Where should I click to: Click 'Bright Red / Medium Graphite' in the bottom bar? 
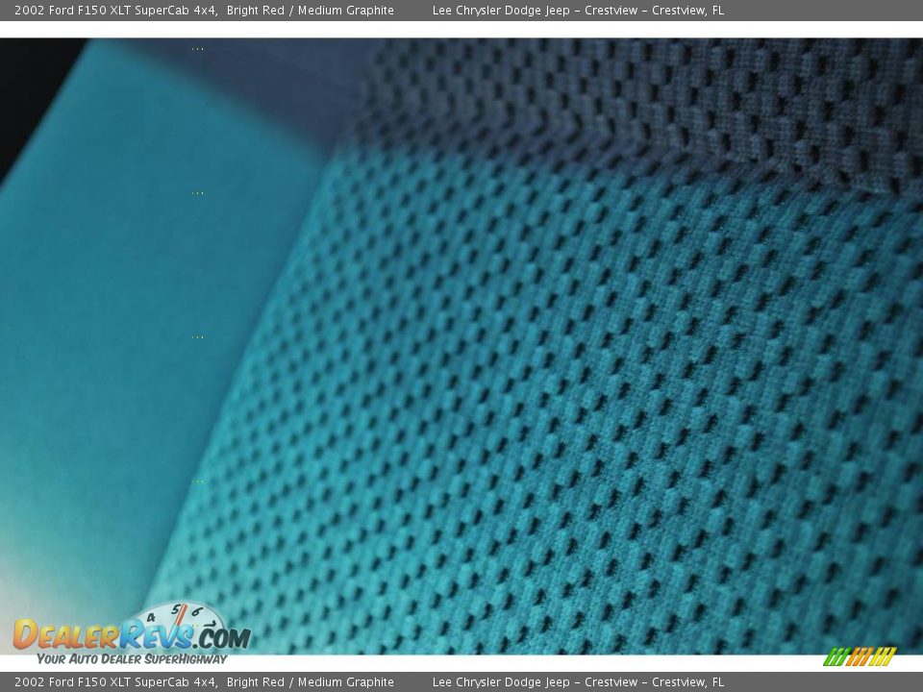(x=311, y=682)
